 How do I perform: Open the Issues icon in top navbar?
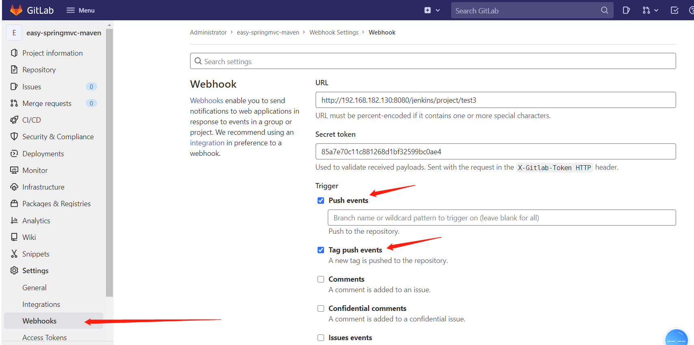626,10
